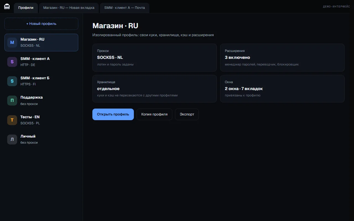
Task: Click the orange T avatar for Тесты · EN
Action: [12, 120]
